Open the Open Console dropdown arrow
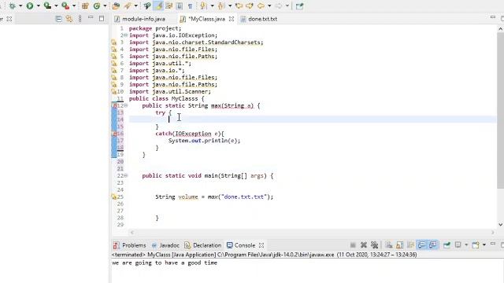This screenshot has width=504, height=283. coord(484,245)
